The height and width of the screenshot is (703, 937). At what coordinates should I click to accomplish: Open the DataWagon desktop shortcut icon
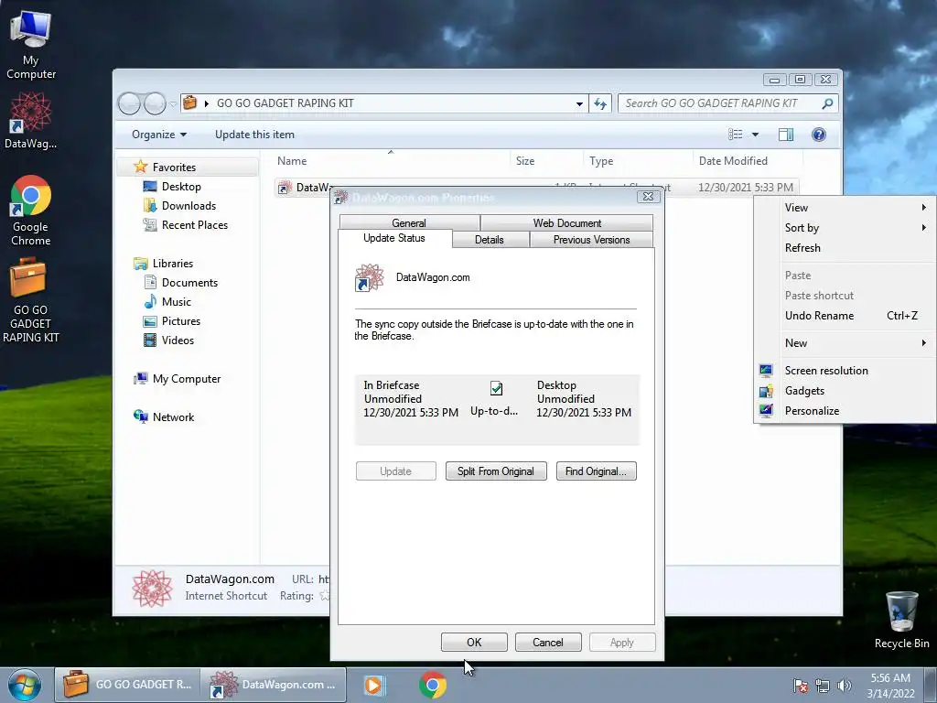coord(30,120)
